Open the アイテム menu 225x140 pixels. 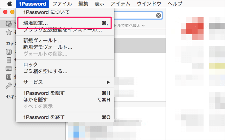pyautogui.click(x=121, y=4)
